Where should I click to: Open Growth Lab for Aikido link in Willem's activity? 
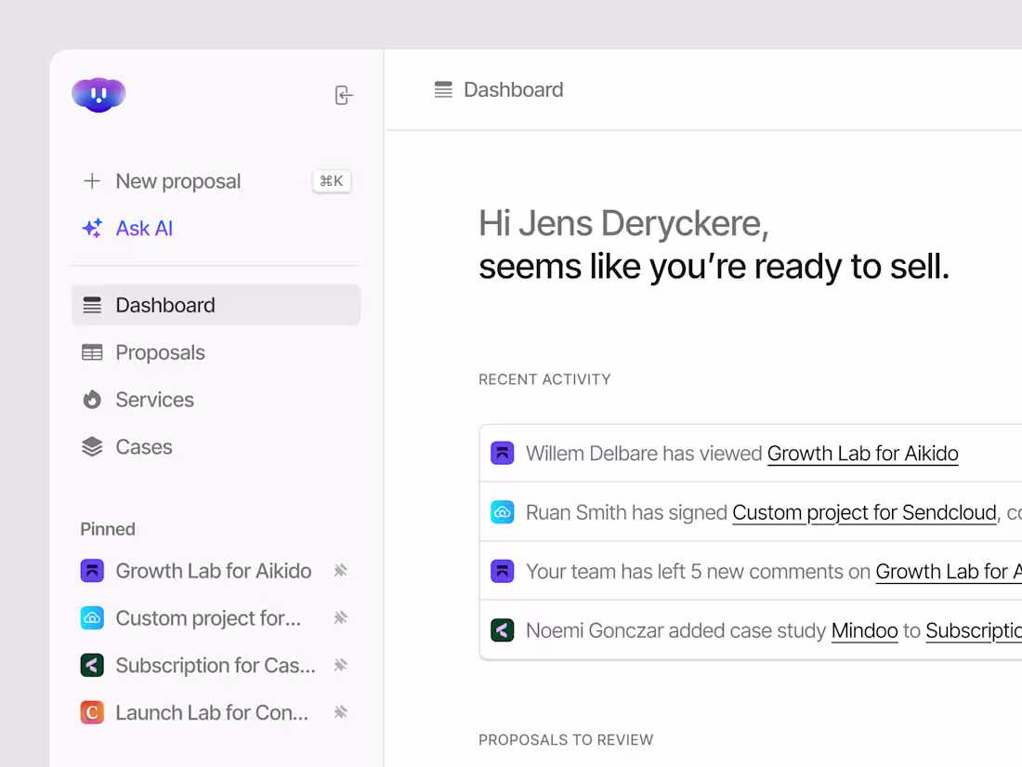[862, 454]
